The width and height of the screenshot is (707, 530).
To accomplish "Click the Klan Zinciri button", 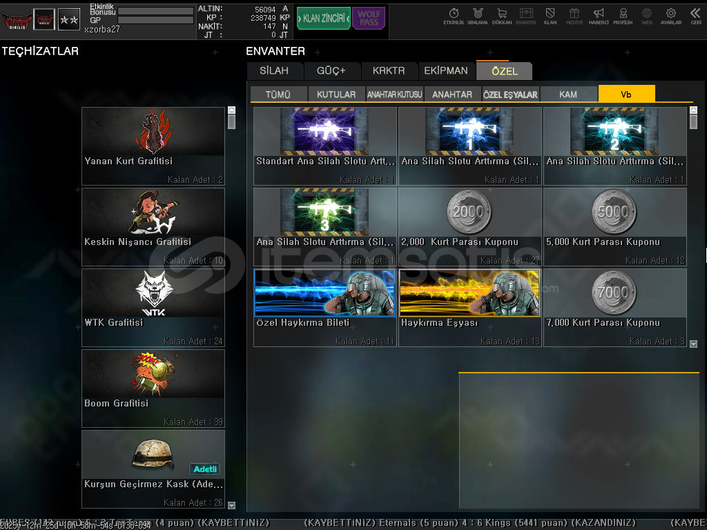I will [323, 19].
